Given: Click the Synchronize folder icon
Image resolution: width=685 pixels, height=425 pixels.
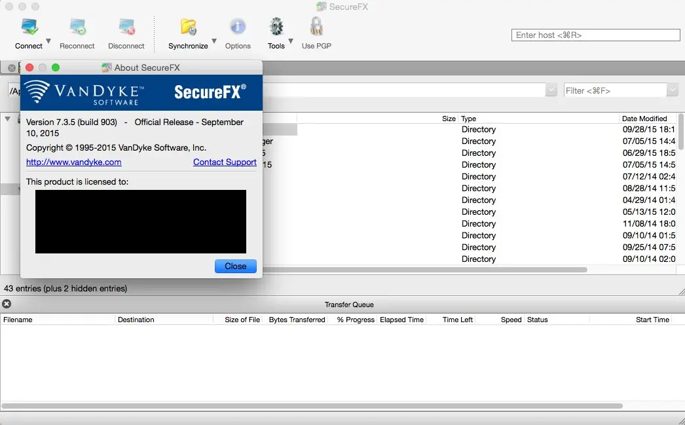Looking at the screenshot, I should 189,27.
